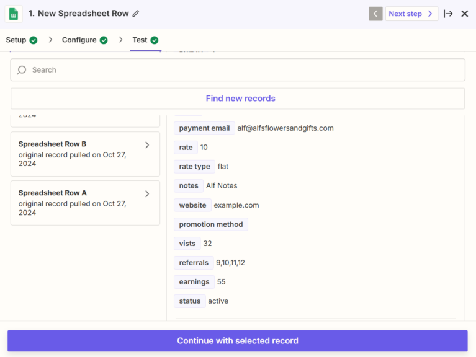Click green checkmark next to Test
The image size is (476, 357).
(x=154, y=40)
